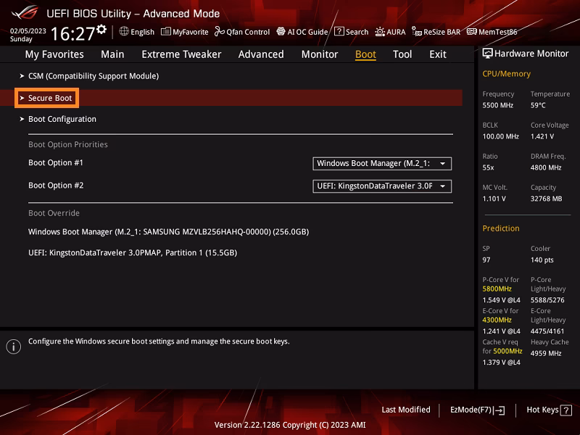This screenshot has width=580, height=435.
Task: Open Boot Option #2 dropdown
Action: pos(382,186)
